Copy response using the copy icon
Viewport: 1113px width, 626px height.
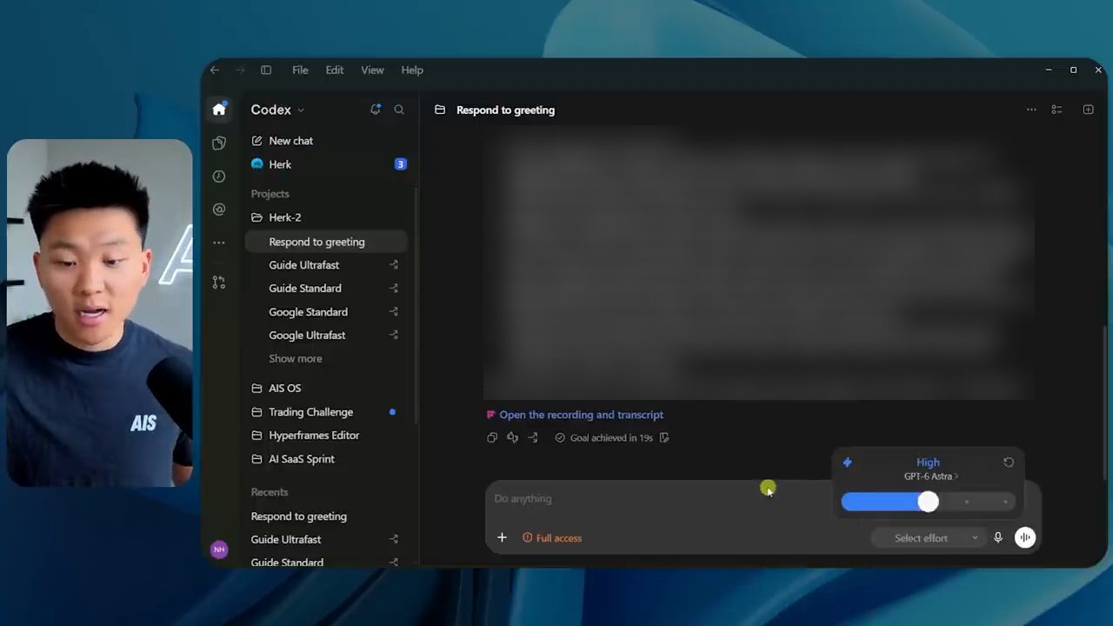[x=492, y=437]
